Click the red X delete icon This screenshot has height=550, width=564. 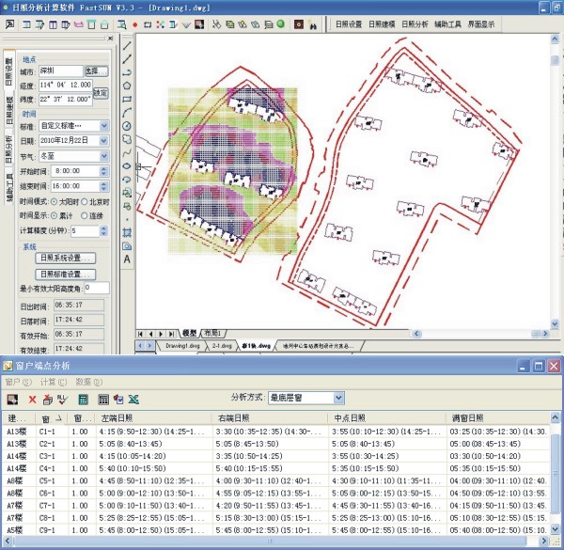32,399
